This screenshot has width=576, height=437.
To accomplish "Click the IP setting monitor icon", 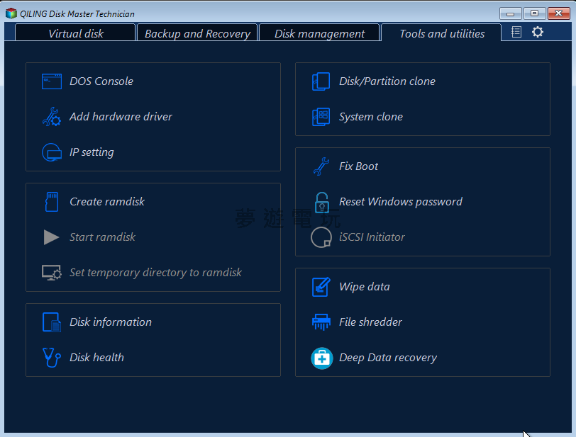I will 52,152.
